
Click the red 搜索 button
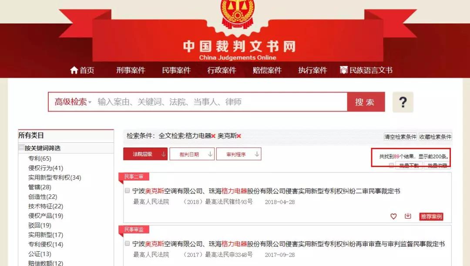point(366,102)
